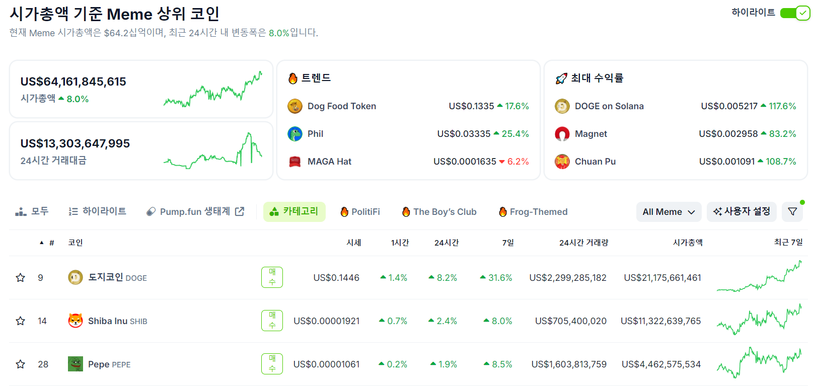The height and width of the screenshot is (386, 816).
Task: Click the 24시간 거래대금 sparkline chart
Action: 213,150
